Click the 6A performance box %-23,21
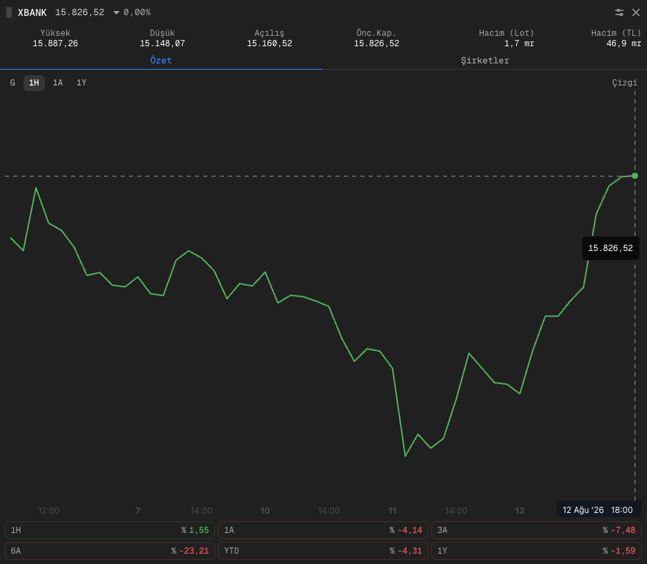This screenshot has height=564, width=647. pos(110,551)
